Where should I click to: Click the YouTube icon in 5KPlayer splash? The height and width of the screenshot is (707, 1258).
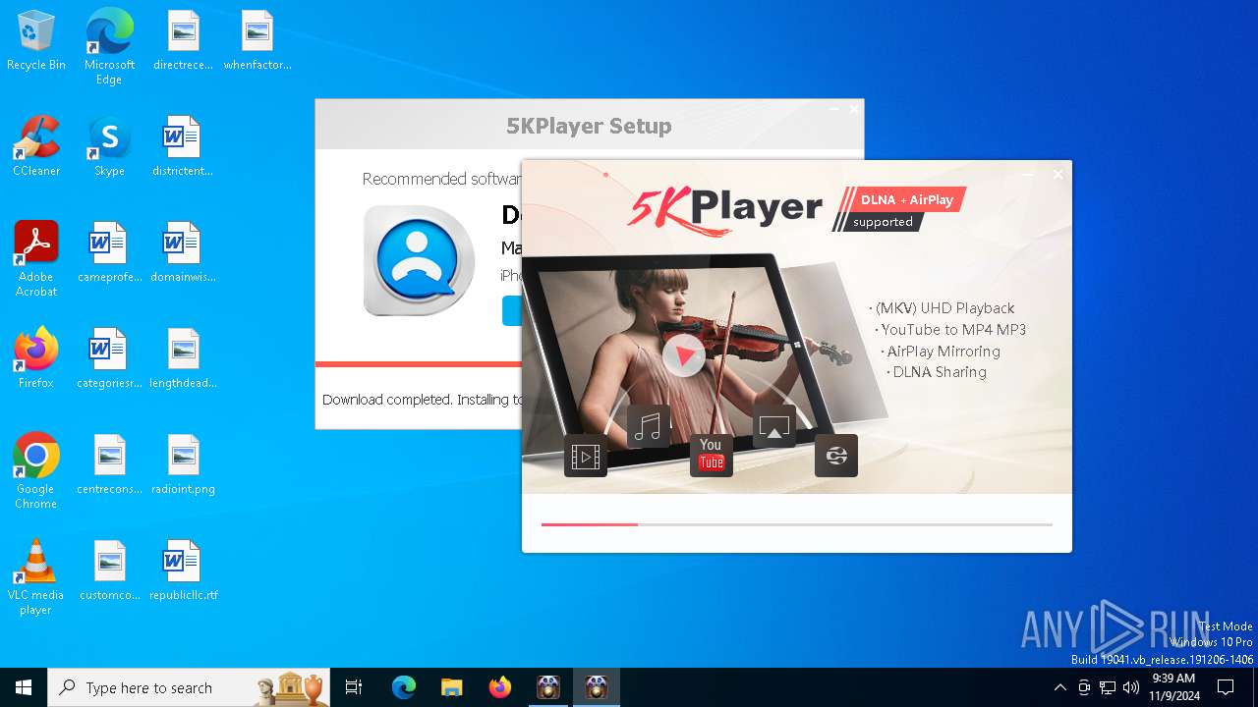pos(712,456)
